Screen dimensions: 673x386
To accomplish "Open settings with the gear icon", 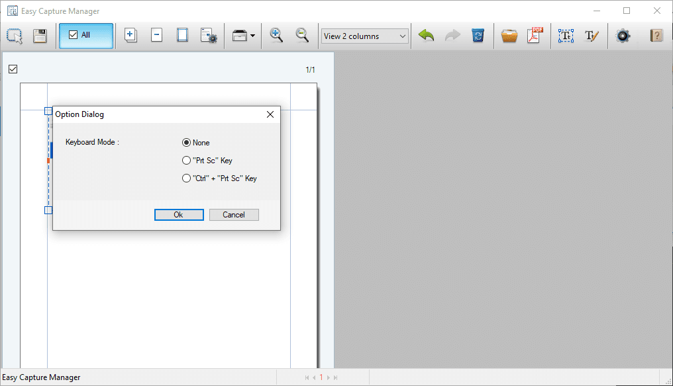I will (623, 36).
